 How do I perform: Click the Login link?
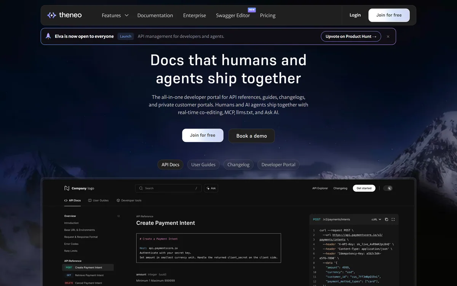(x=355, y=15)
